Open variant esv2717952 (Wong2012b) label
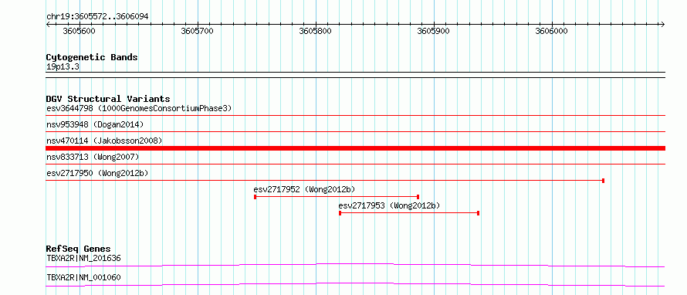The width and height of the screenshot is (687, 295). (304, 189)
